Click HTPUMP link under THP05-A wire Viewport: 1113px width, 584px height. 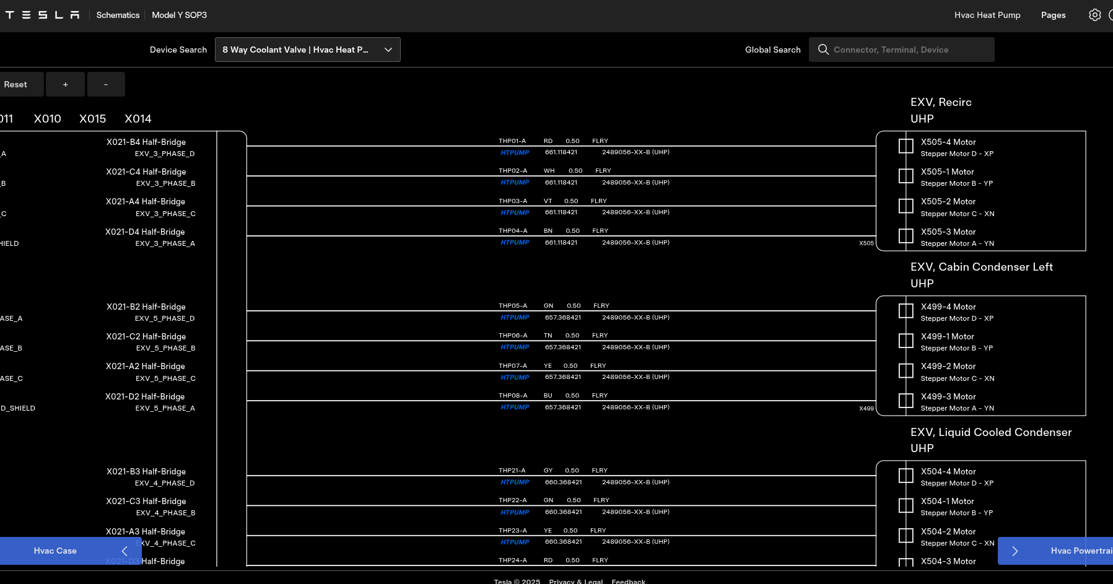coord(515,318)
